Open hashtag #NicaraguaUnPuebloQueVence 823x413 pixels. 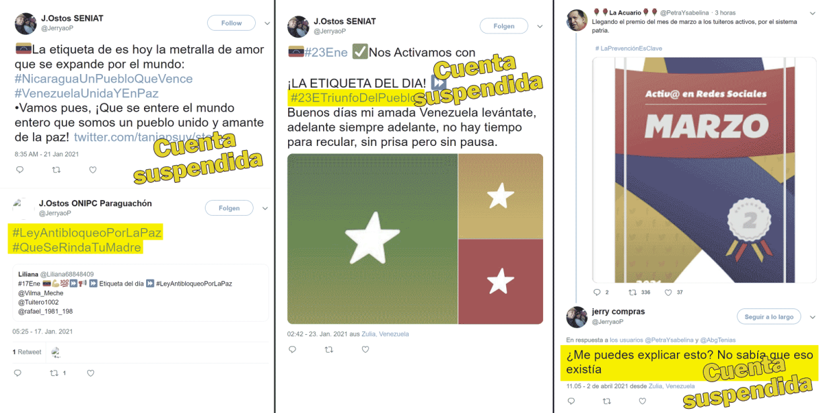104,79
